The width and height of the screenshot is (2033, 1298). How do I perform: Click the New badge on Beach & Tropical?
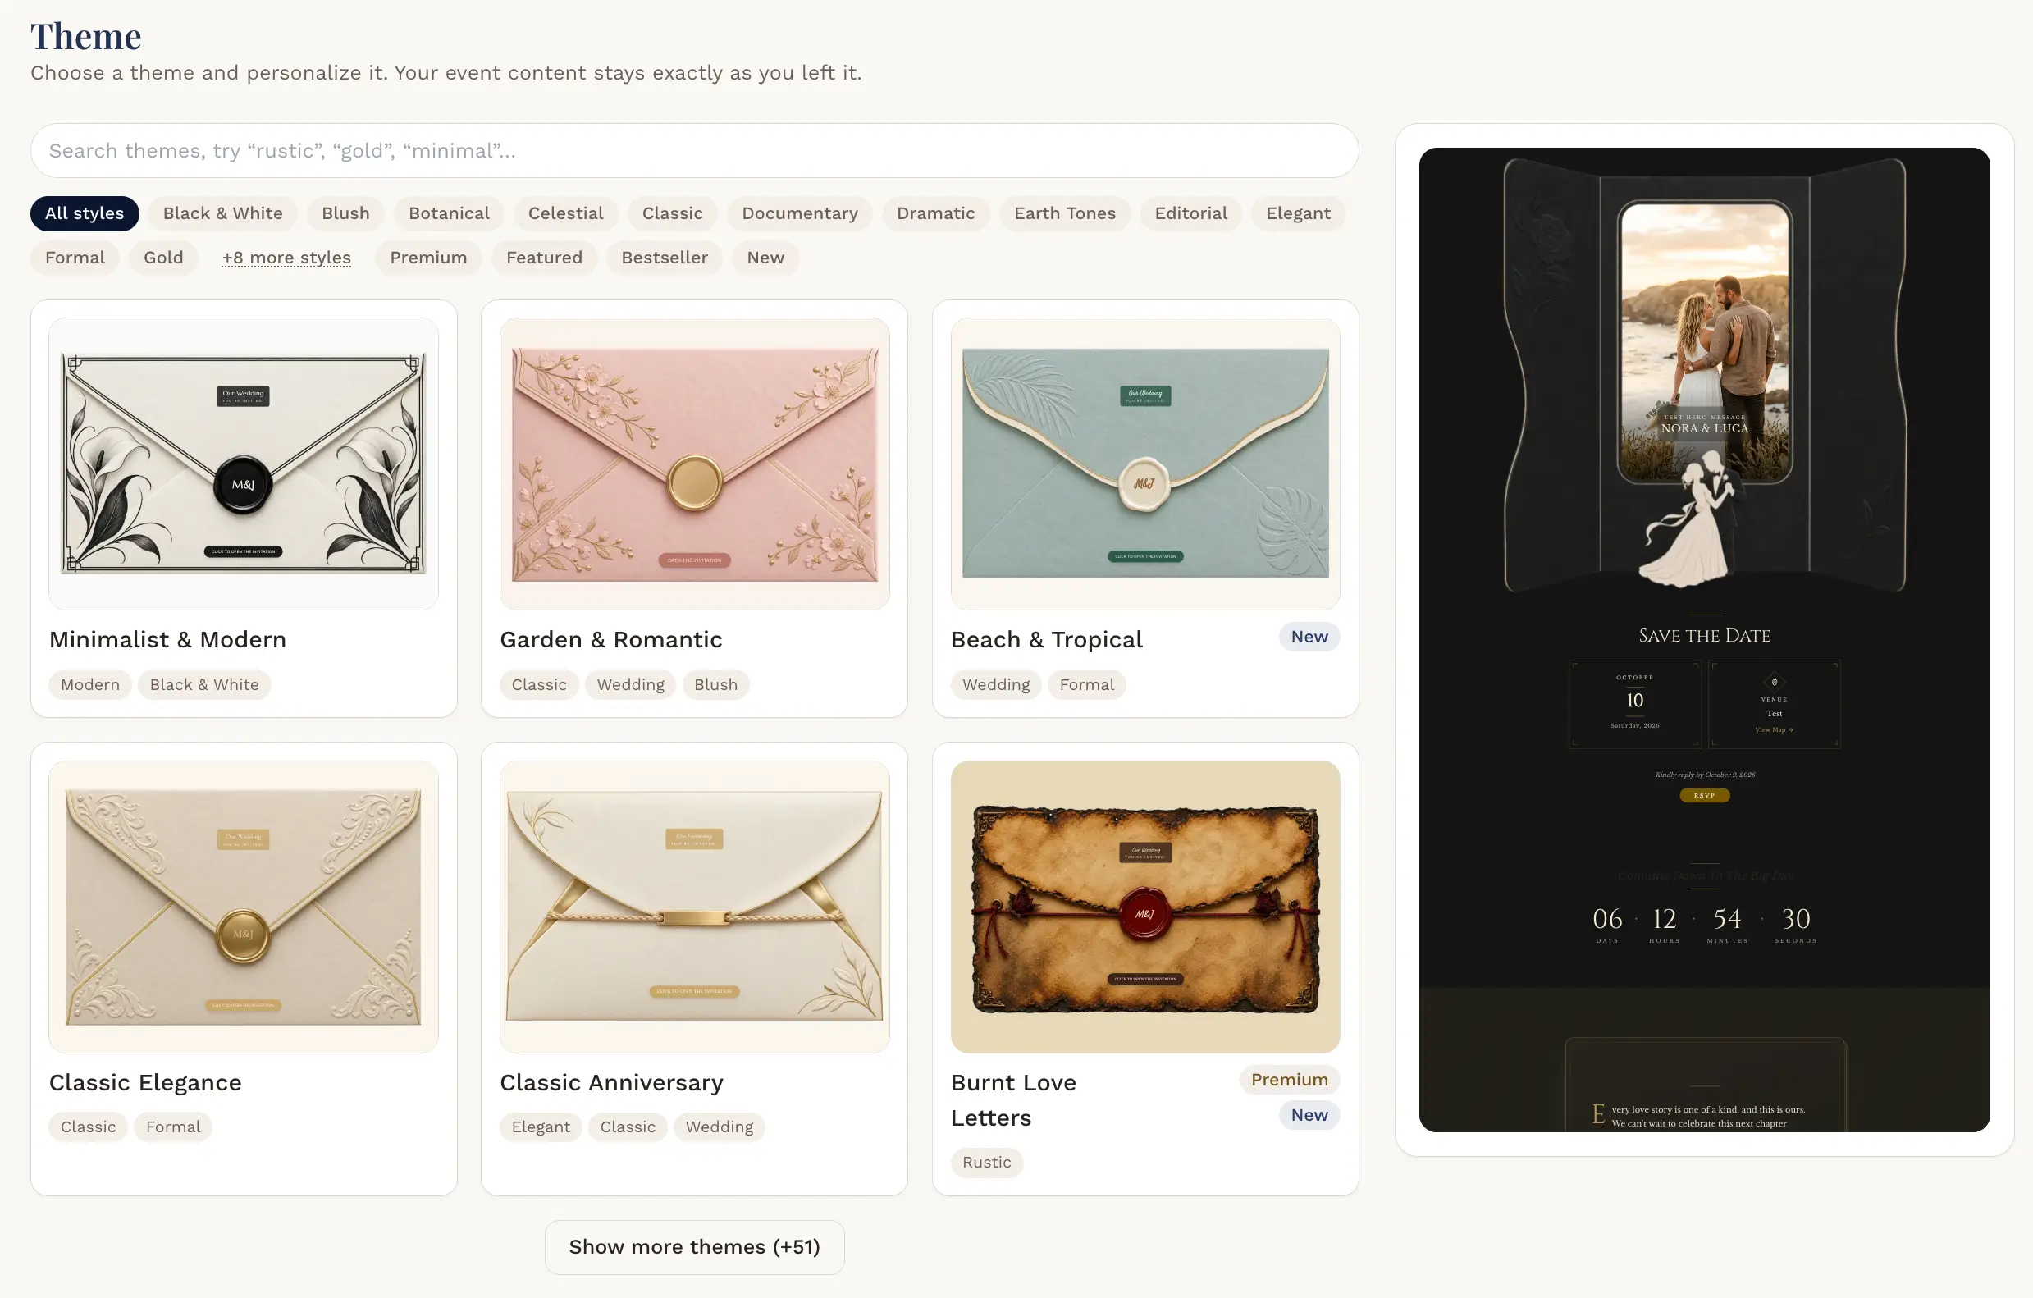click(1309, 637)
